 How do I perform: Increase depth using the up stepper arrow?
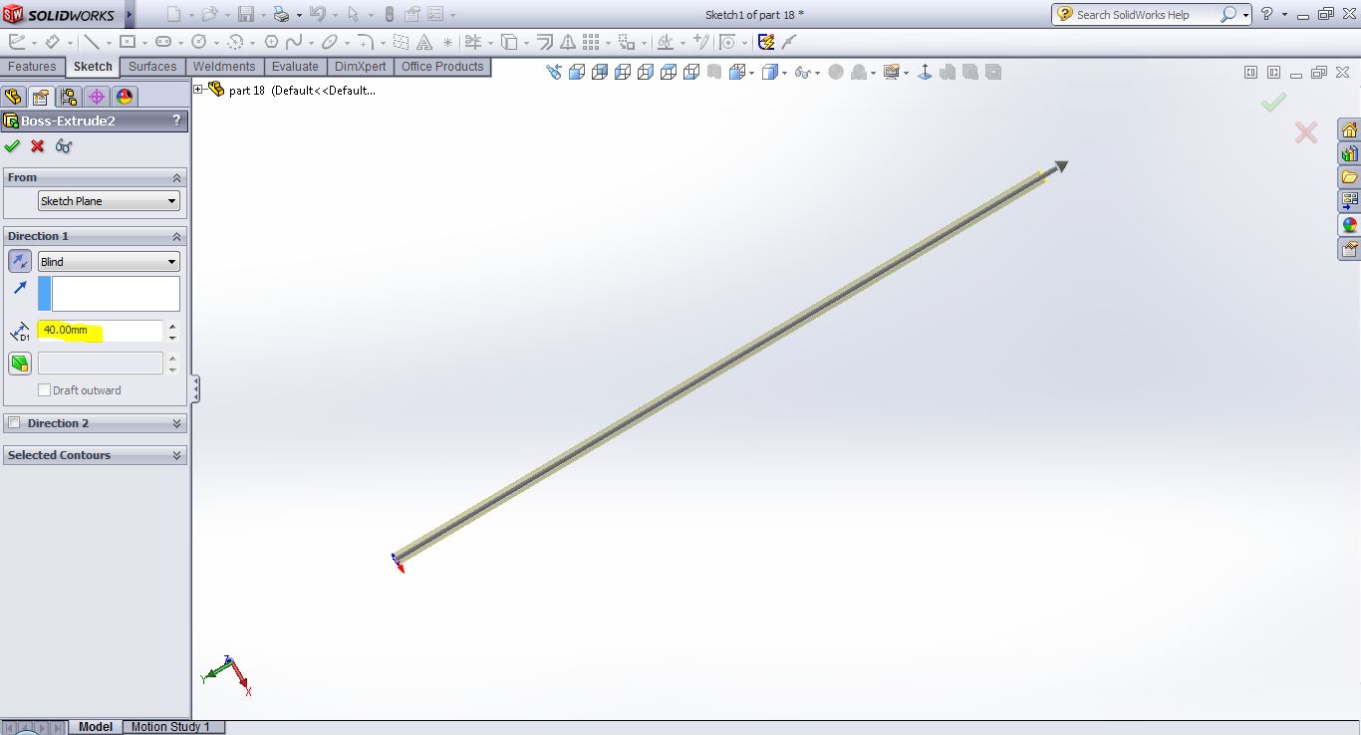tap(172, 326)
